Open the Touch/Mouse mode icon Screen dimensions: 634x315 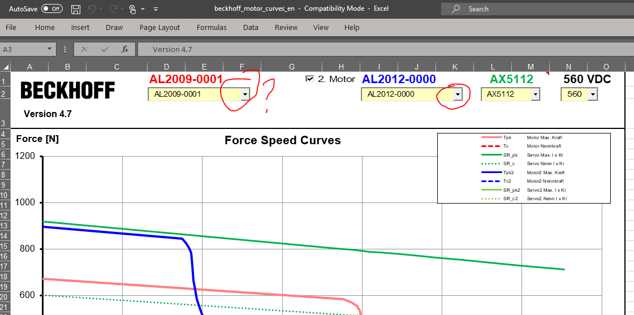pyautogui.click(x=132, y=9)
